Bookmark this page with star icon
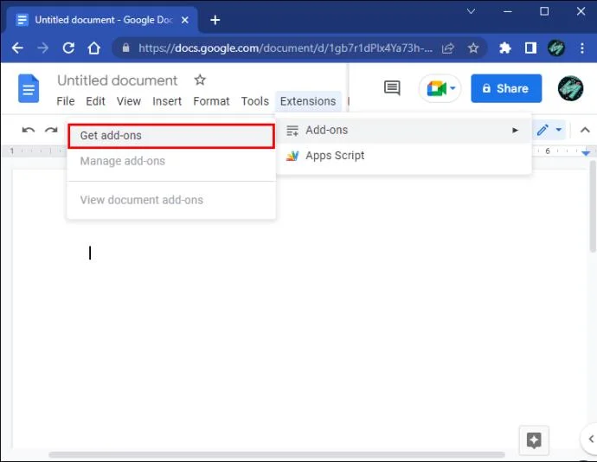Screen dimensions: 597x462 click(x=473, y=48)
